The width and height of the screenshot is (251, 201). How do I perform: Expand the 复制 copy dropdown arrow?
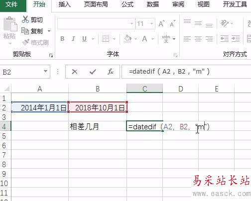(x=49, y=31)
